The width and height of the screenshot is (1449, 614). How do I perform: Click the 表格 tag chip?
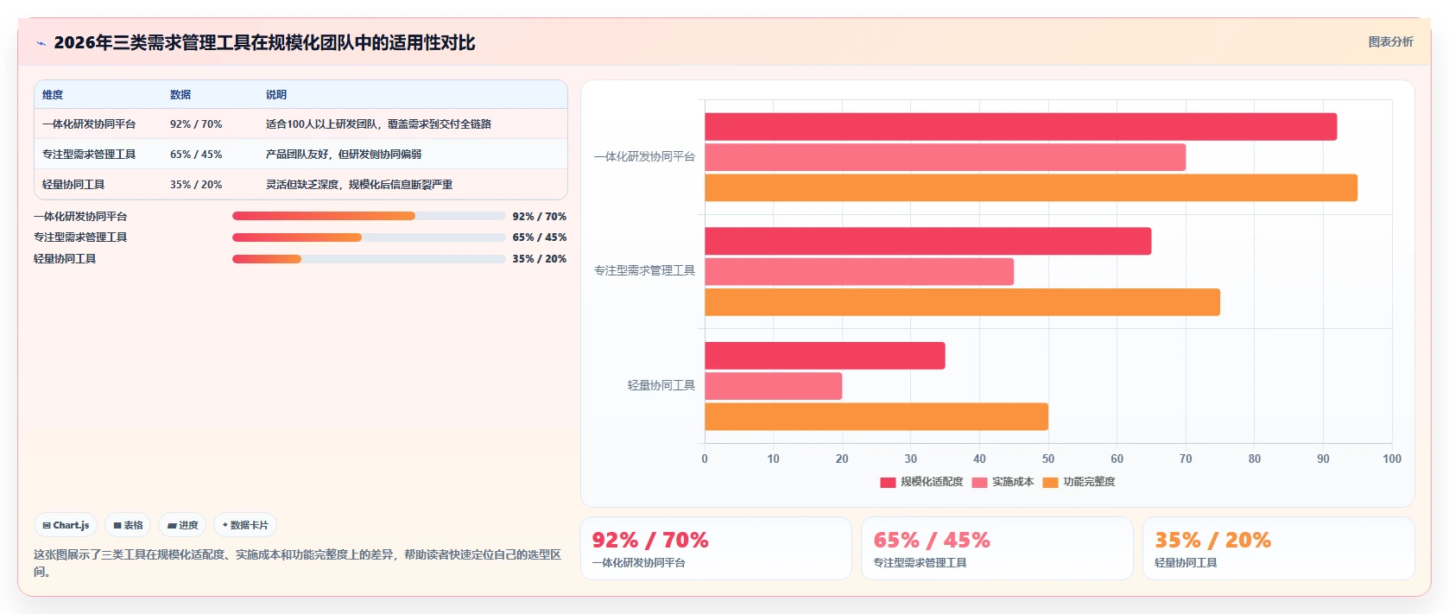coord(128,525)
